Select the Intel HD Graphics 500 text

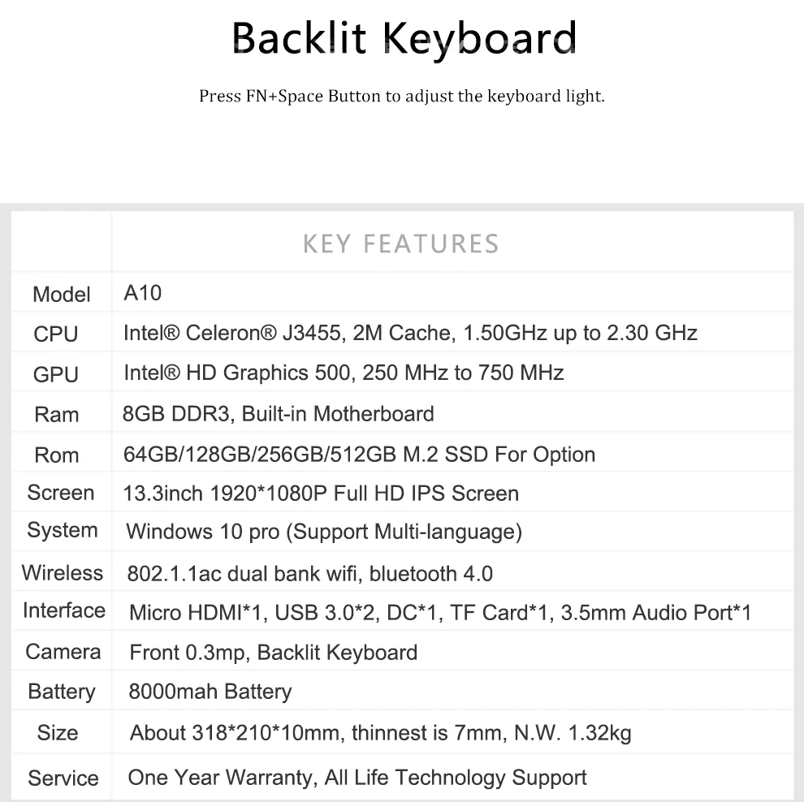point(344,373)
